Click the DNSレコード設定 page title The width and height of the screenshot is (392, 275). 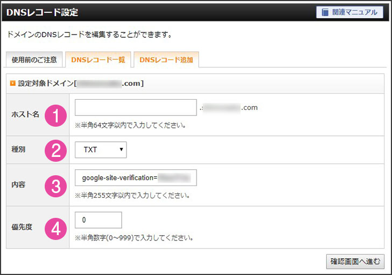coord(42,12)
